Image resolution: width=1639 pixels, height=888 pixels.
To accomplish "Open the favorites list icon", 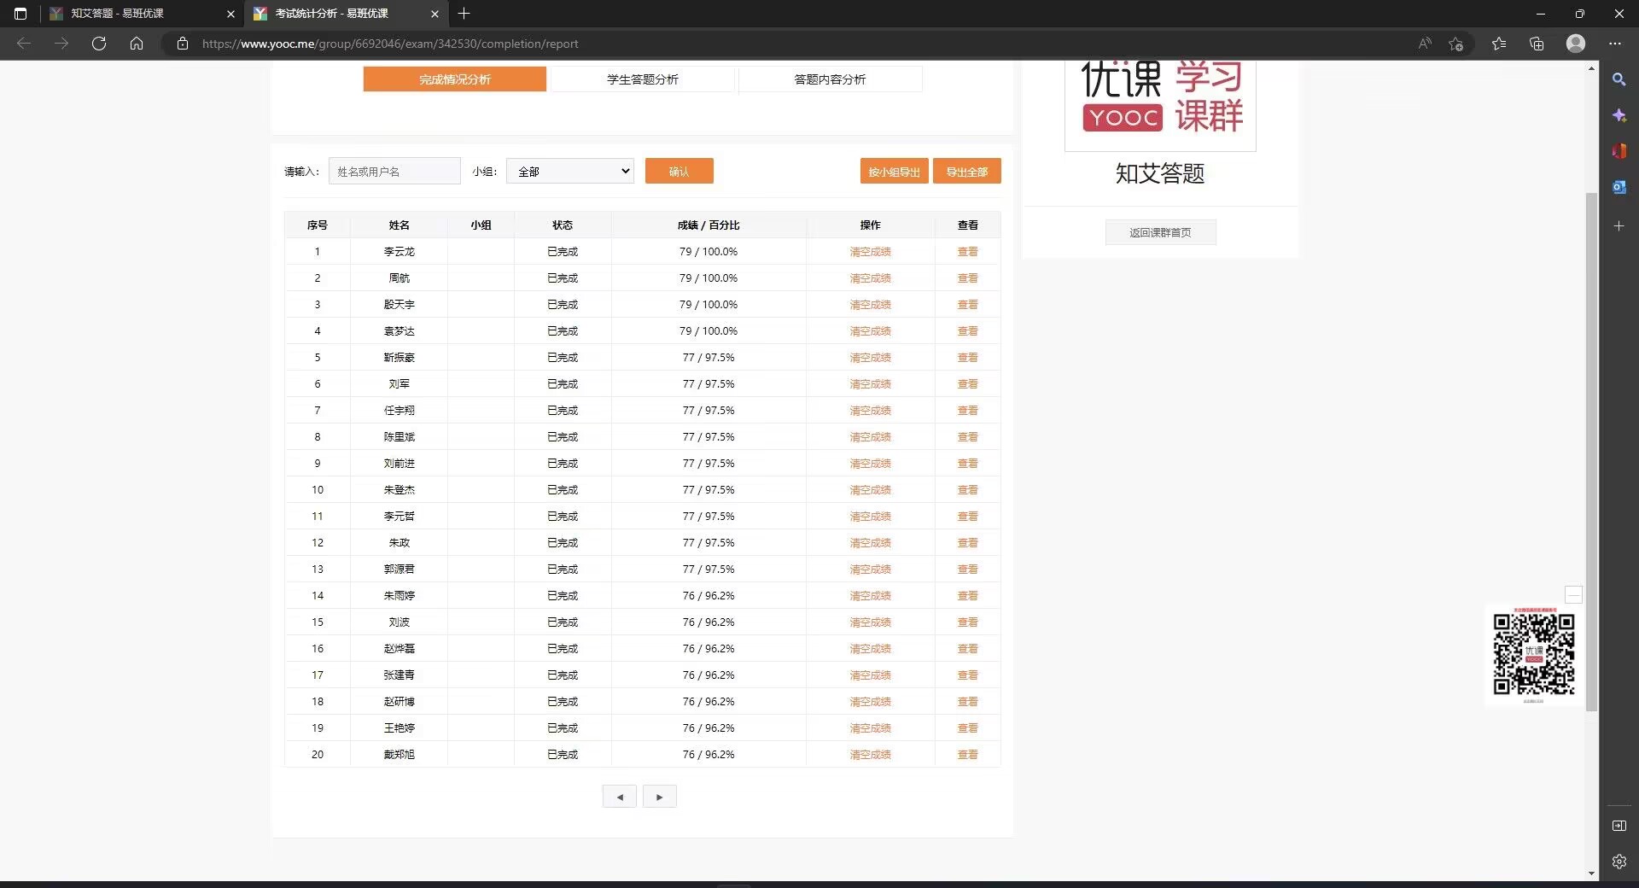I will click(x=1499, y=44).
